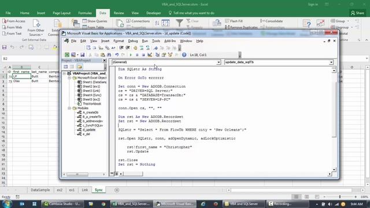This screenshot has width=370, height=208.
Task: Select the DataSample sheet tab
Action: pyautogui.click(x=40, y=190)
